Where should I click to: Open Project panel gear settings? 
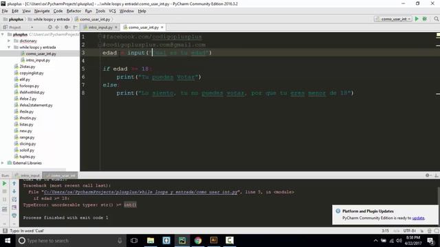(67, 27)
